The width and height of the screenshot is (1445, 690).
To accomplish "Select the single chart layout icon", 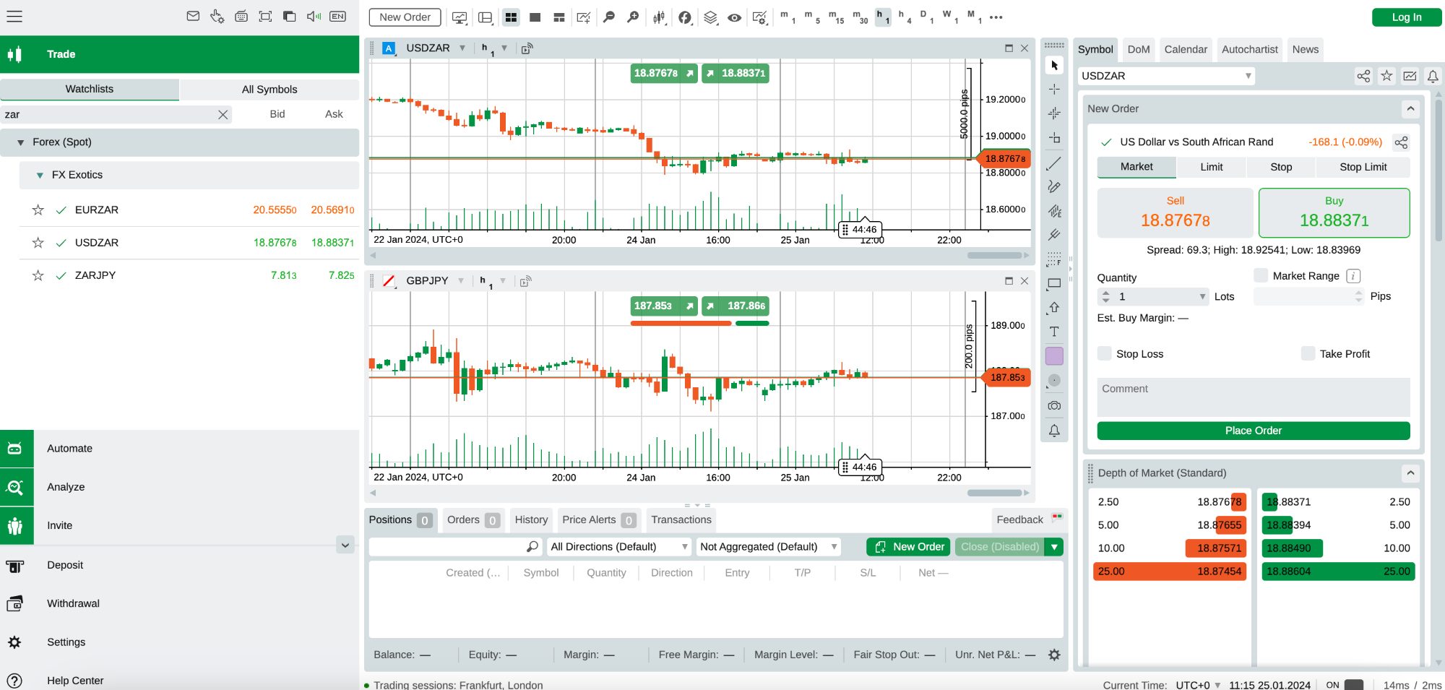I will click(535, 17).
